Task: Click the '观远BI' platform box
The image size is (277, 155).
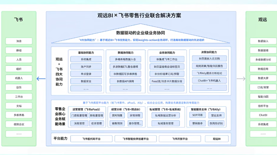Action: click(217, 139)
